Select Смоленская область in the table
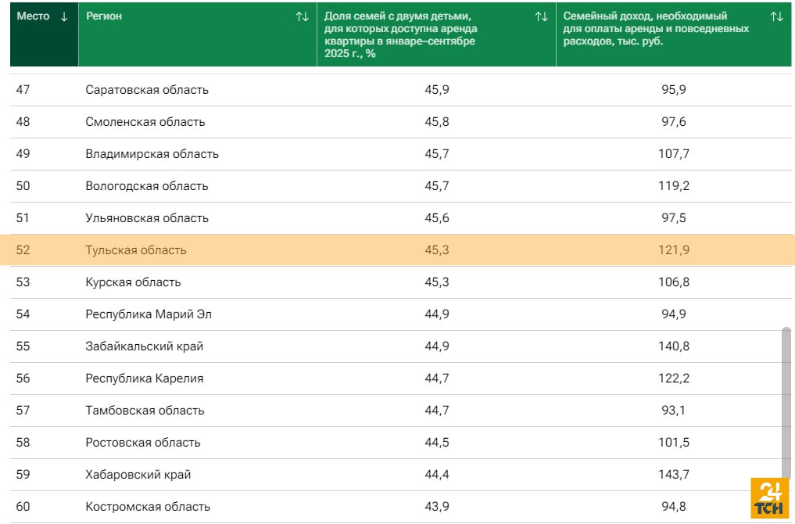Viewport: 795px width, 524px height. (x=145, y=122)
